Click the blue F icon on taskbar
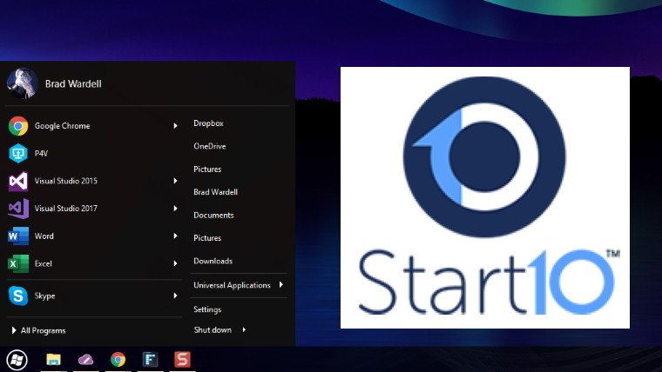The width and height of the screenshot is (662, 372). [x=151, y=359]
